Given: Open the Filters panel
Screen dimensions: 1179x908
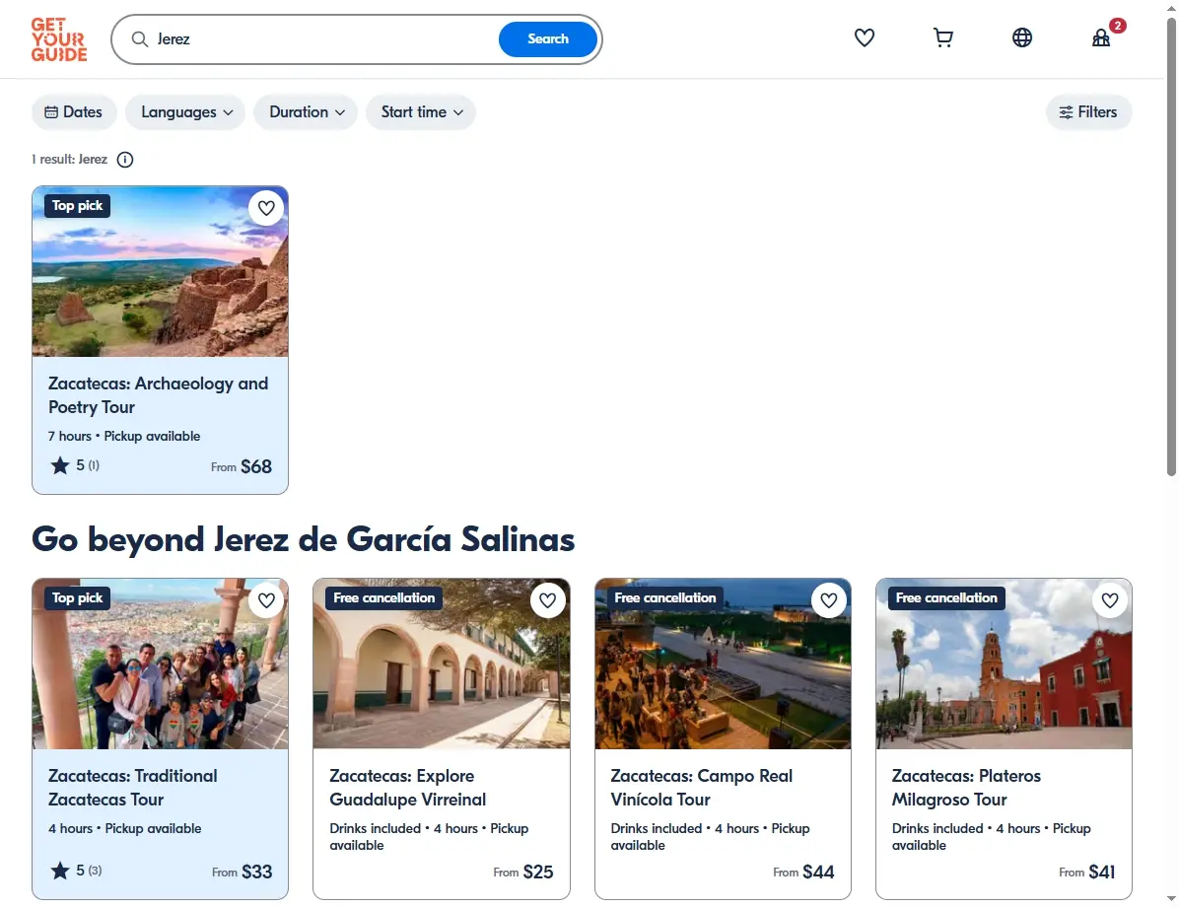Looking at the screenshot, I should [x=1088, y=112].
